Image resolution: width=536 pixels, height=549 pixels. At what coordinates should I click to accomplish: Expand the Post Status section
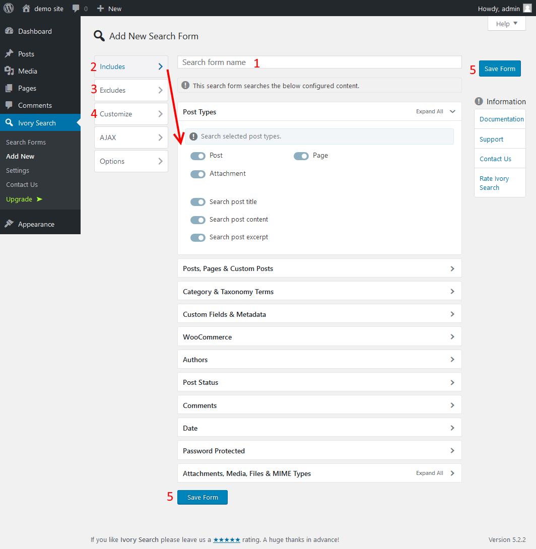click(x=319, y=382)
